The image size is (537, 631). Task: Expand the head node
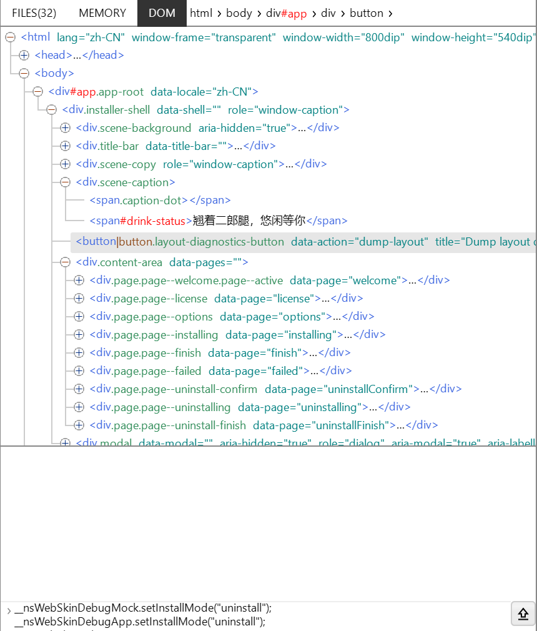pos(24,55)
